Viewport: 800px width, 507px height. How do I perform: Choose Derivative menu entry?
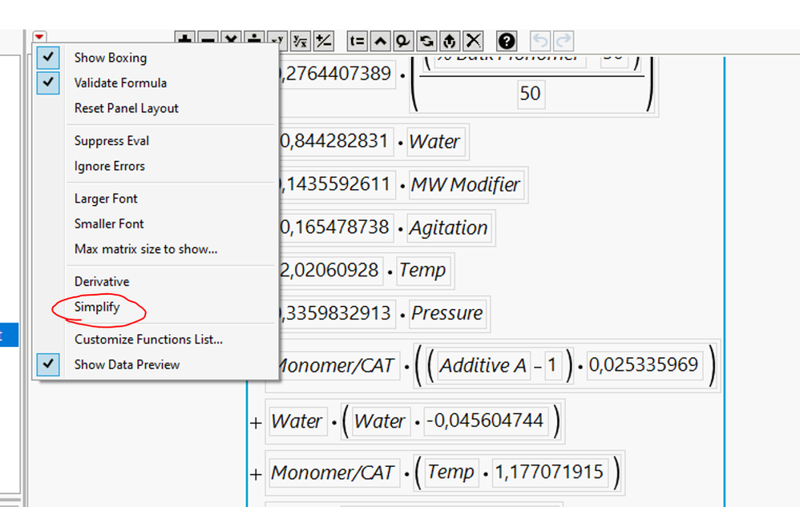coord(102,282)
